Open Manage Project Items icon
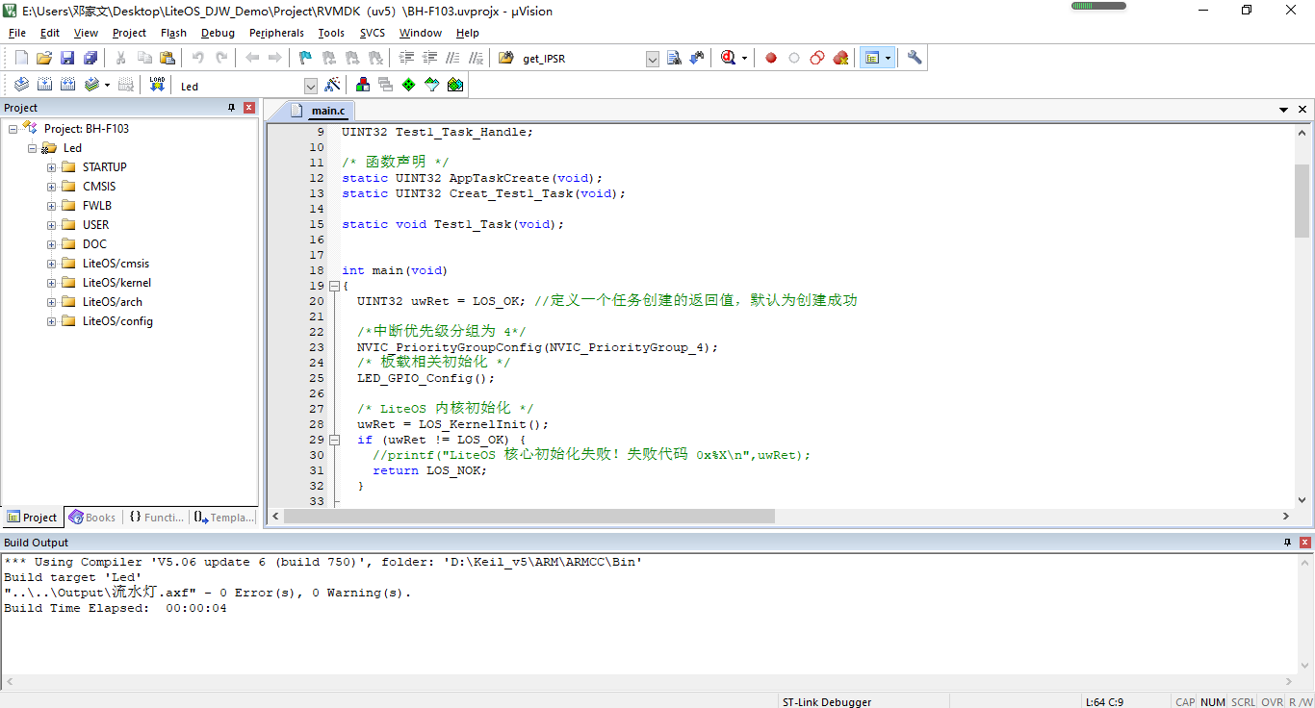This screenshot has height=708, width=1315. pos(363,85)
